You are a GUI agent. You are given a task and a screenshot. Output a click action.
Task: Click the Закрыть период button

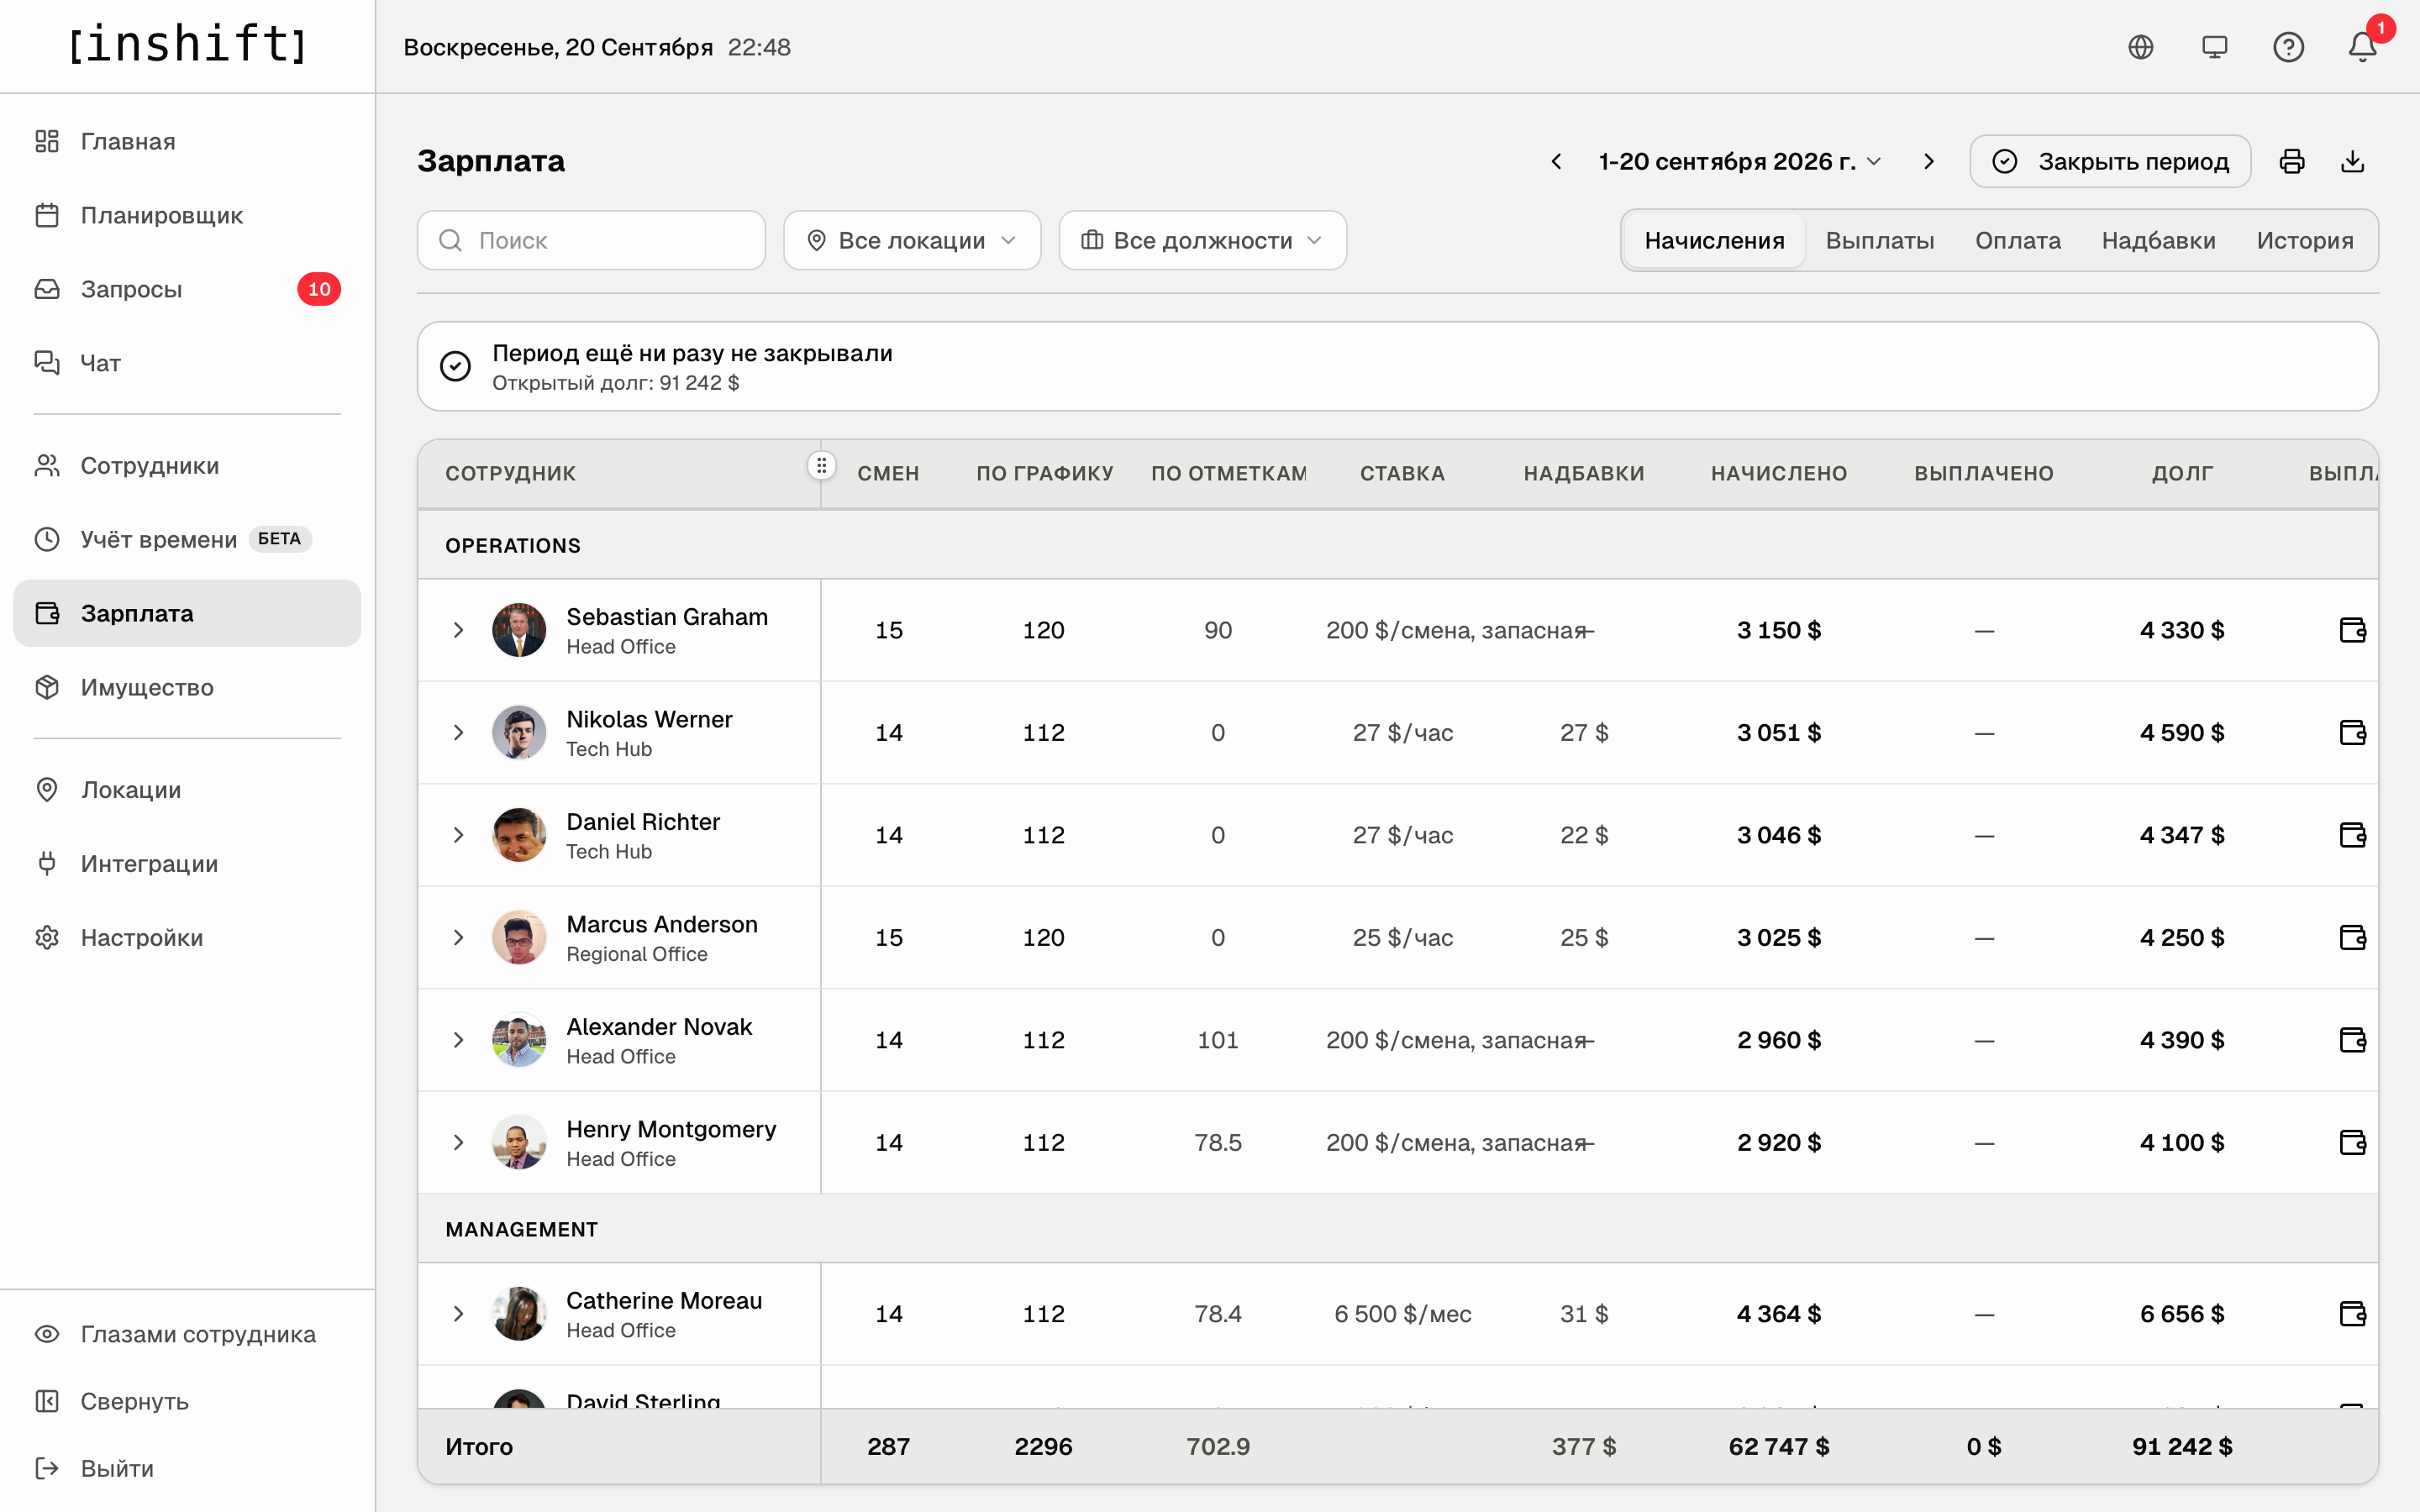[2110, 161]
